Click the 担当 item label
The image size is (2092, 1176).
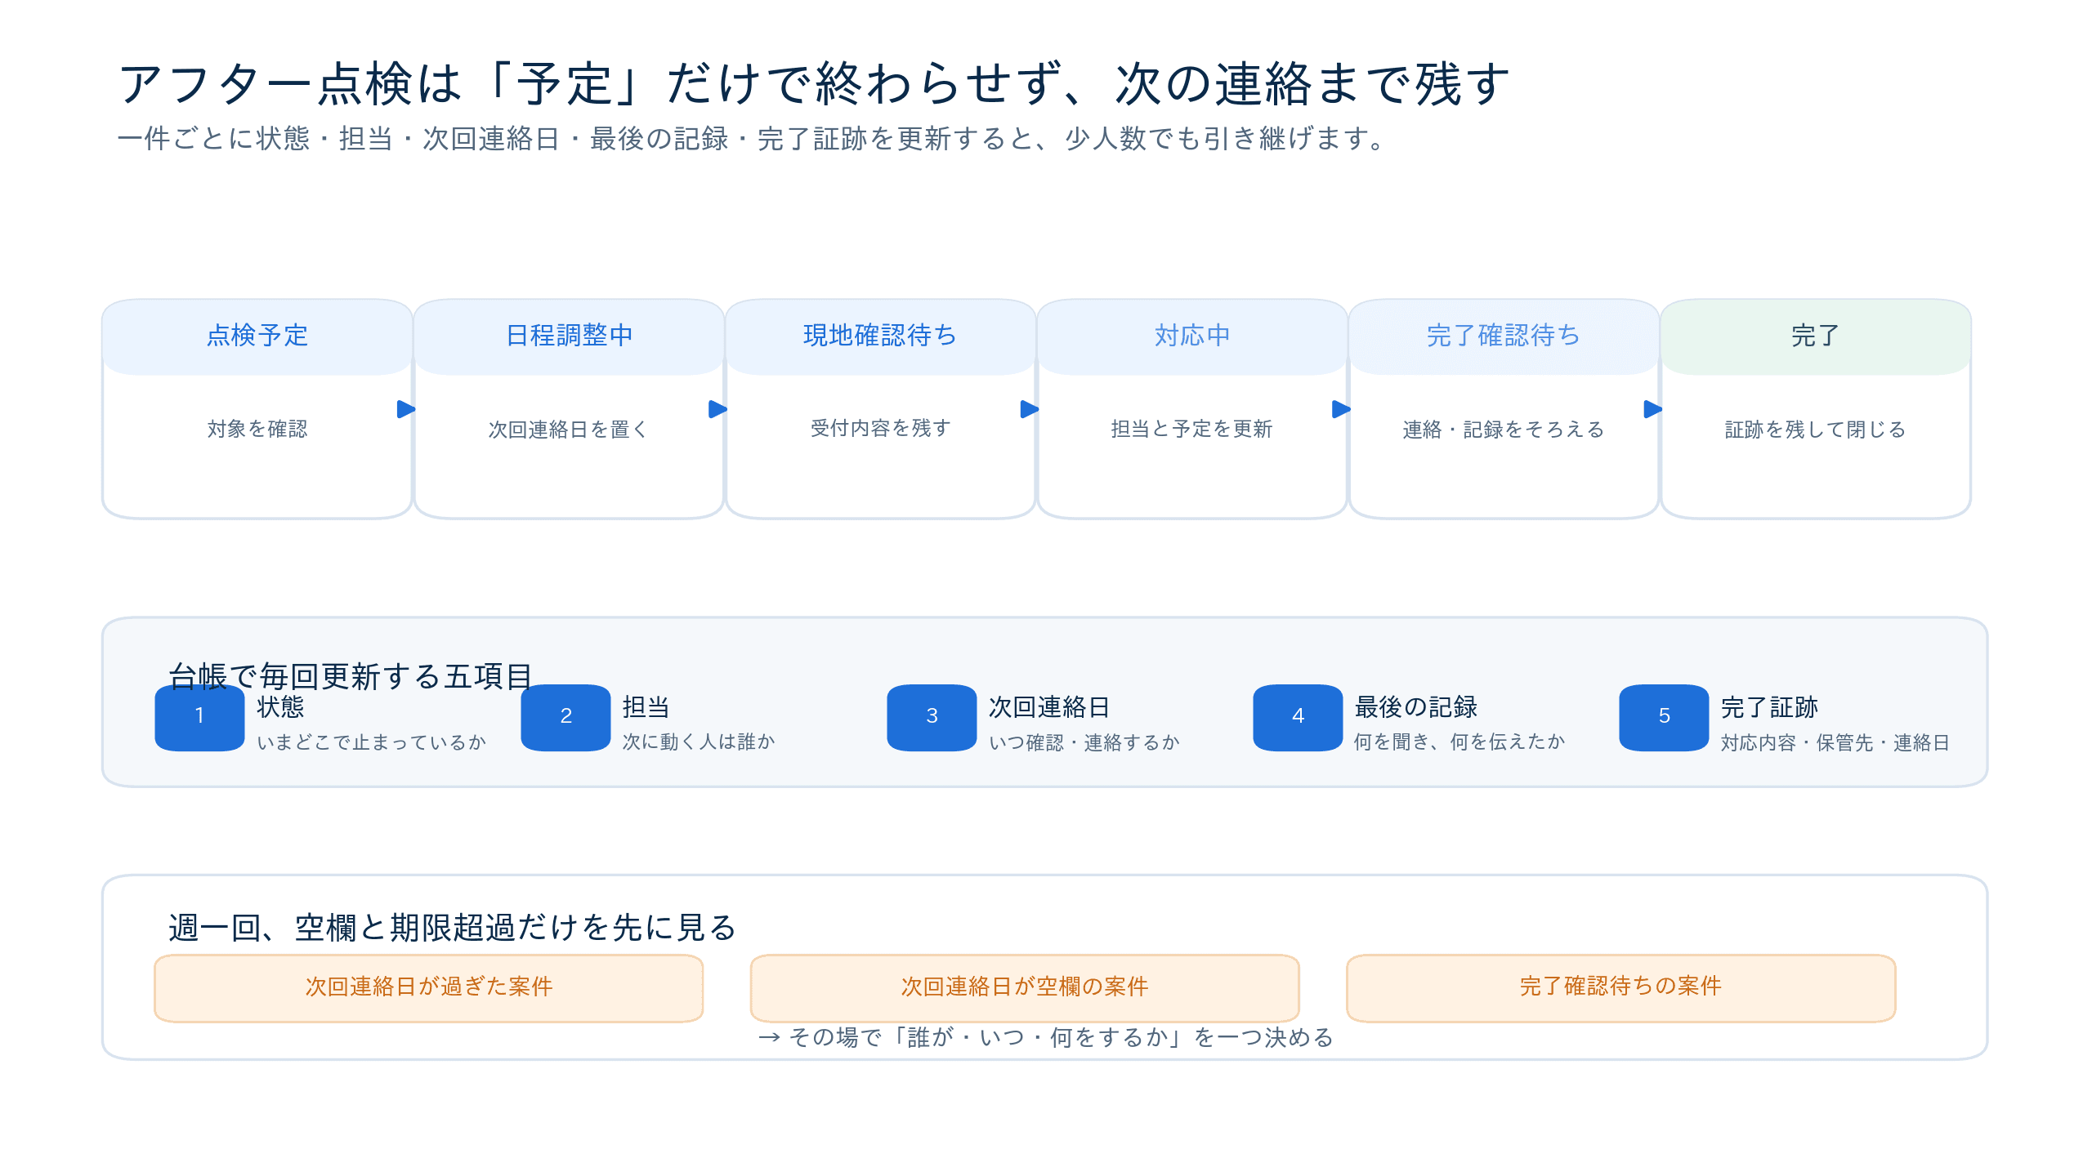[x=646, y=707]
